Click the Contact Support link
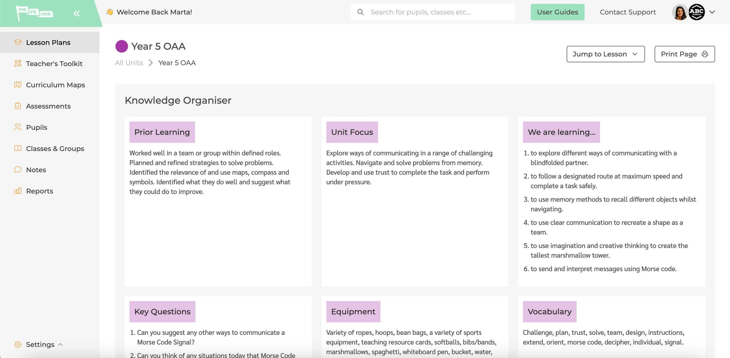The width and height of the screenshot is (730, 358). tap(628, 12)
